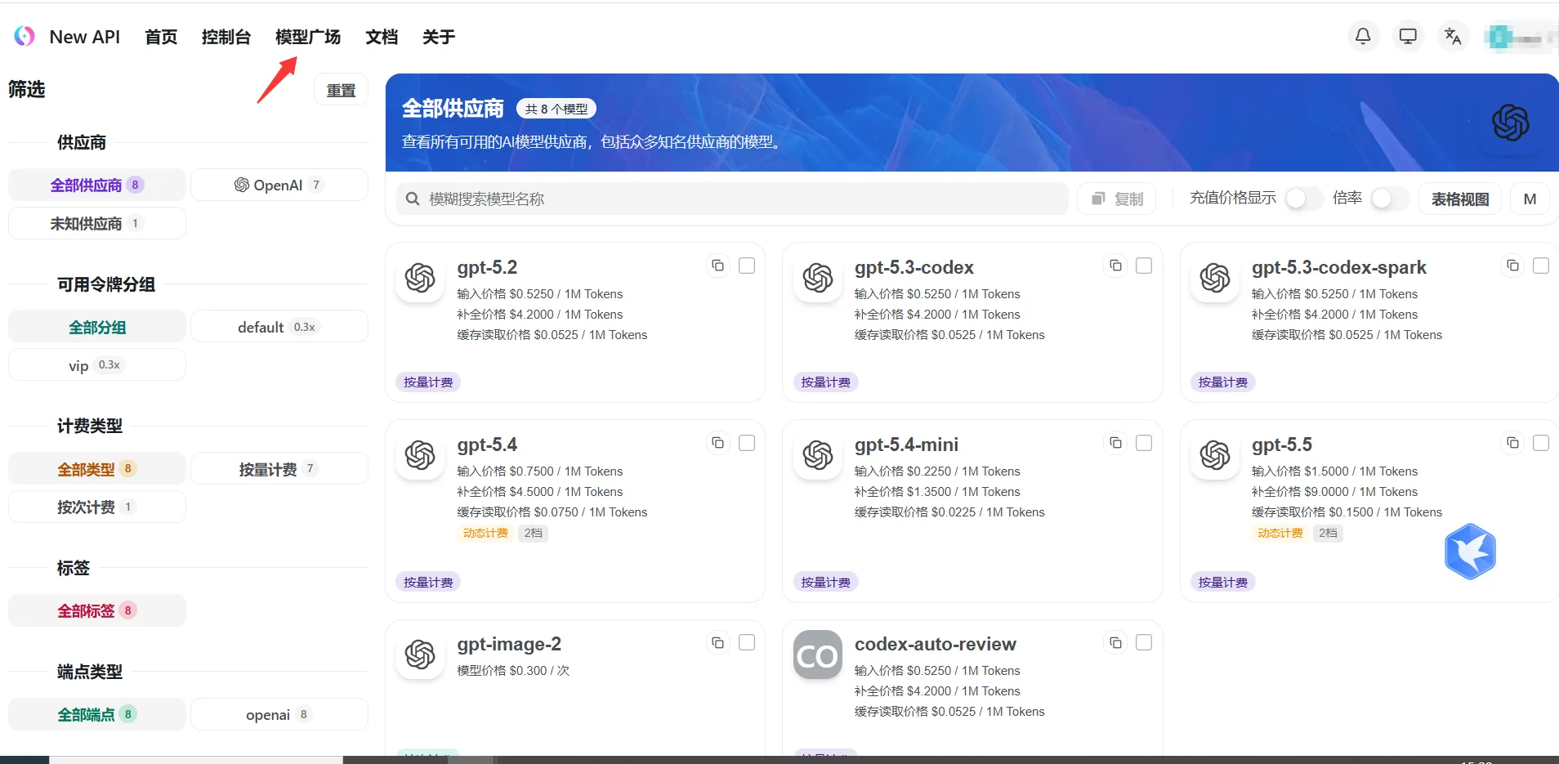Click the gpt-5.3-codex-spark OpenAI logo

(x=1215, y=278)
